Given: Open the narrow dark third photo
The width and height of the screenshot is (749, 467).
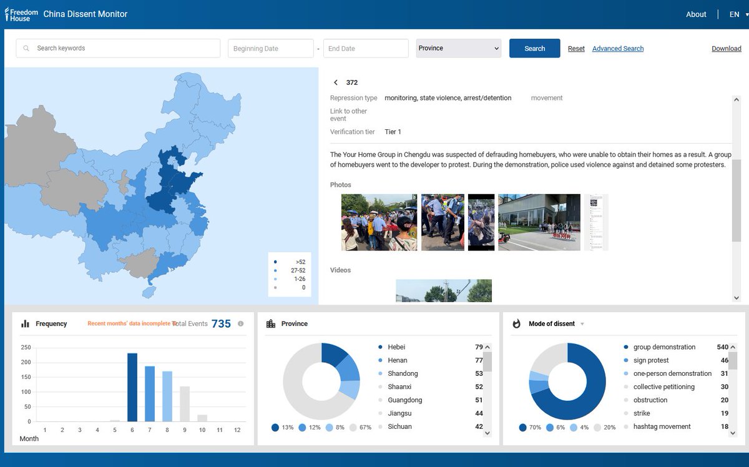Looking at the screenshot, I should click(x=481, y=222).
